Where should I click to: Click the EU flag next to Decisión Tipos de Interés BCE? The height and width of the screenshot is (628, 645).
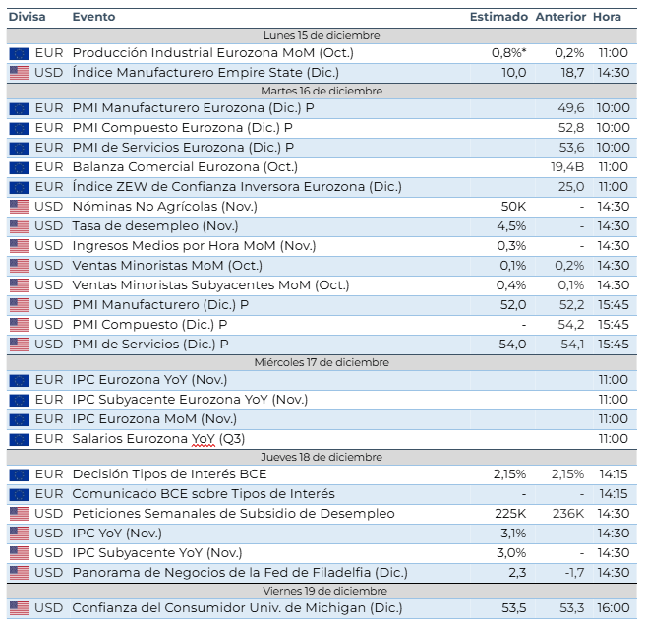19,474
